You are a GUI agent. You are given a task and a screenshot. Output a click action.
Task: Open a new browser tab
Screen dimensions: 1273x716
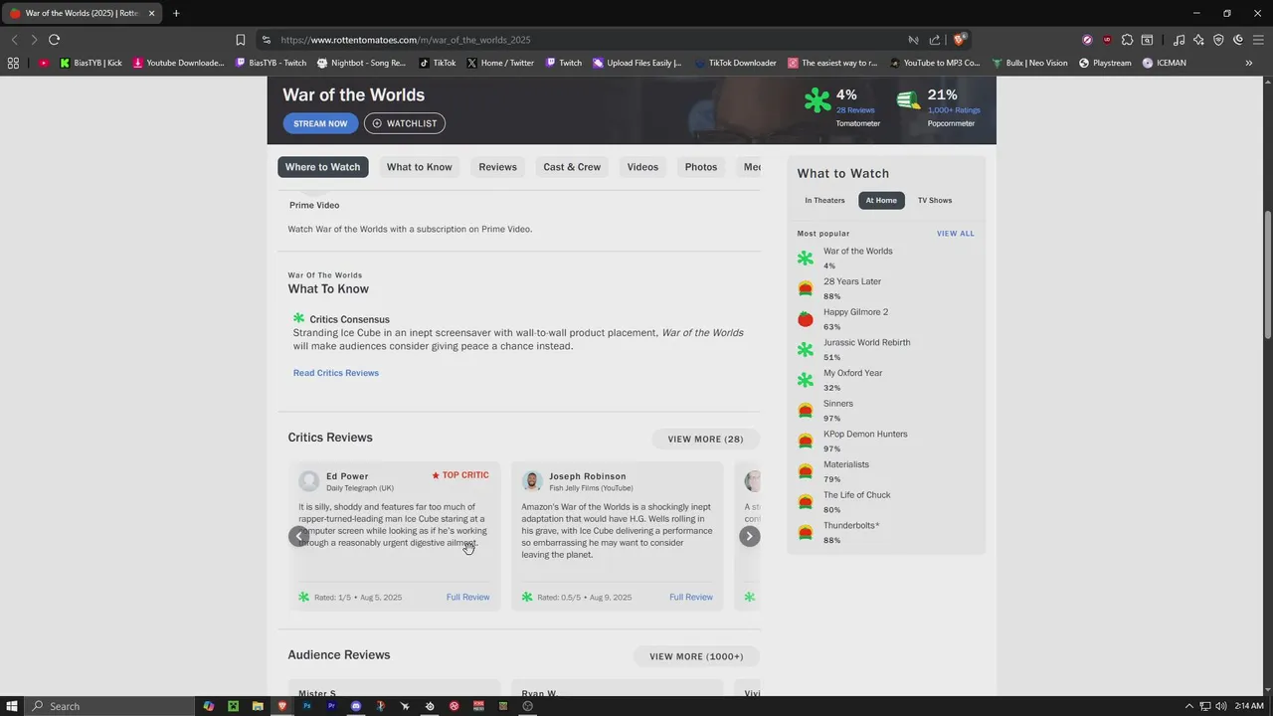point(176,13)
